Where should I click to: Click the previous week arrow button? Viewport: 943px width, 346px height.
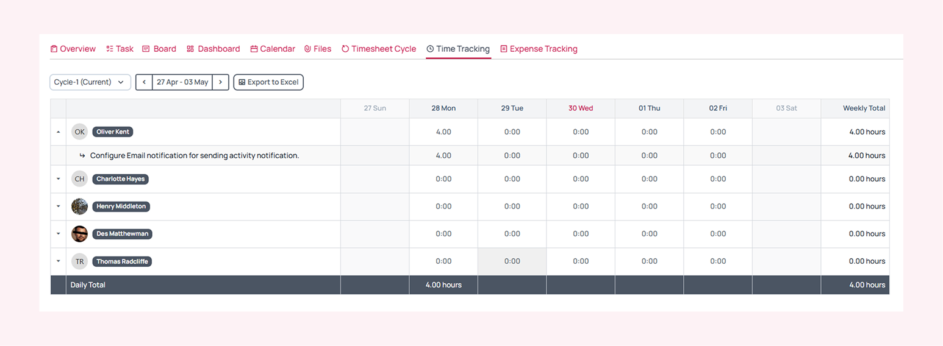coord(144,82)
